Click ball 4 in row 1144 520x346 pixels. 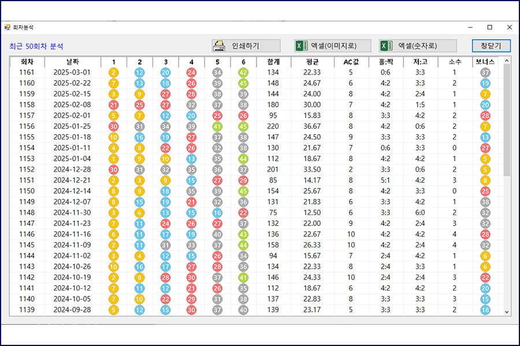click(139, 256)
